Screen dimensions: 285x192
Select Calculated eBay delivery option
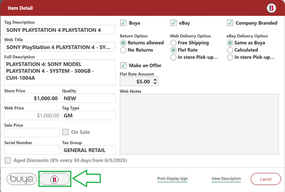click(x=230, y=50)
